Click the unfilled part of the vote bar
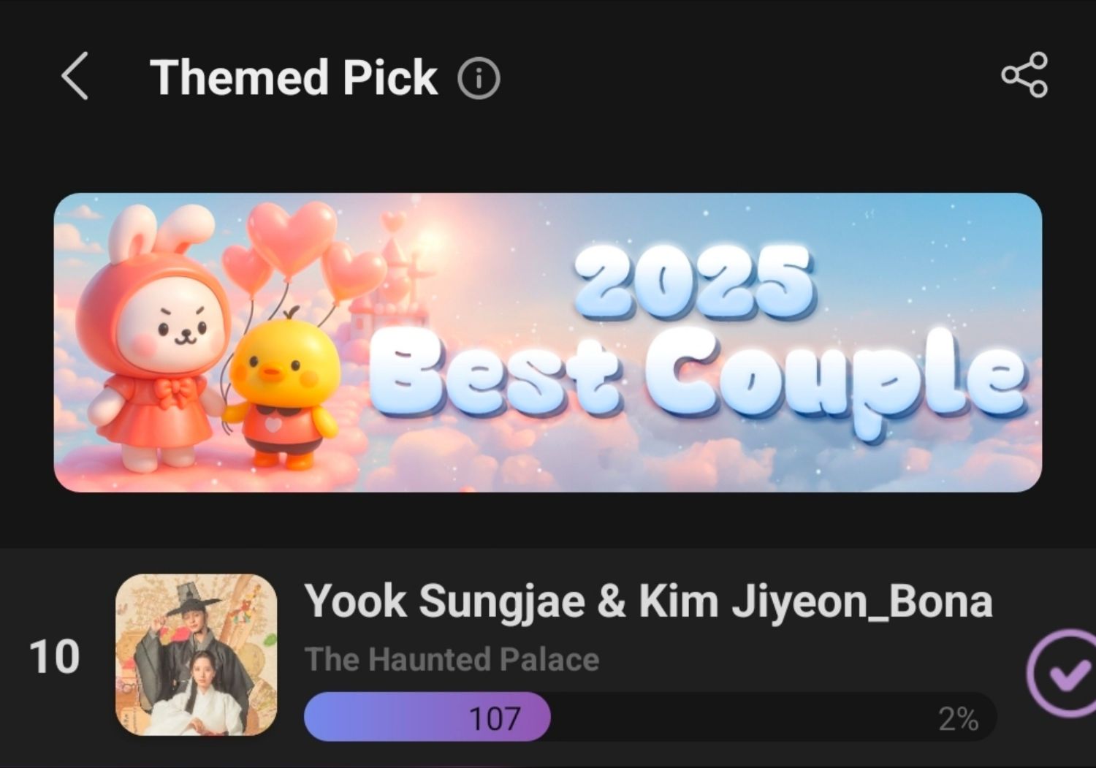 coord(774,718)
